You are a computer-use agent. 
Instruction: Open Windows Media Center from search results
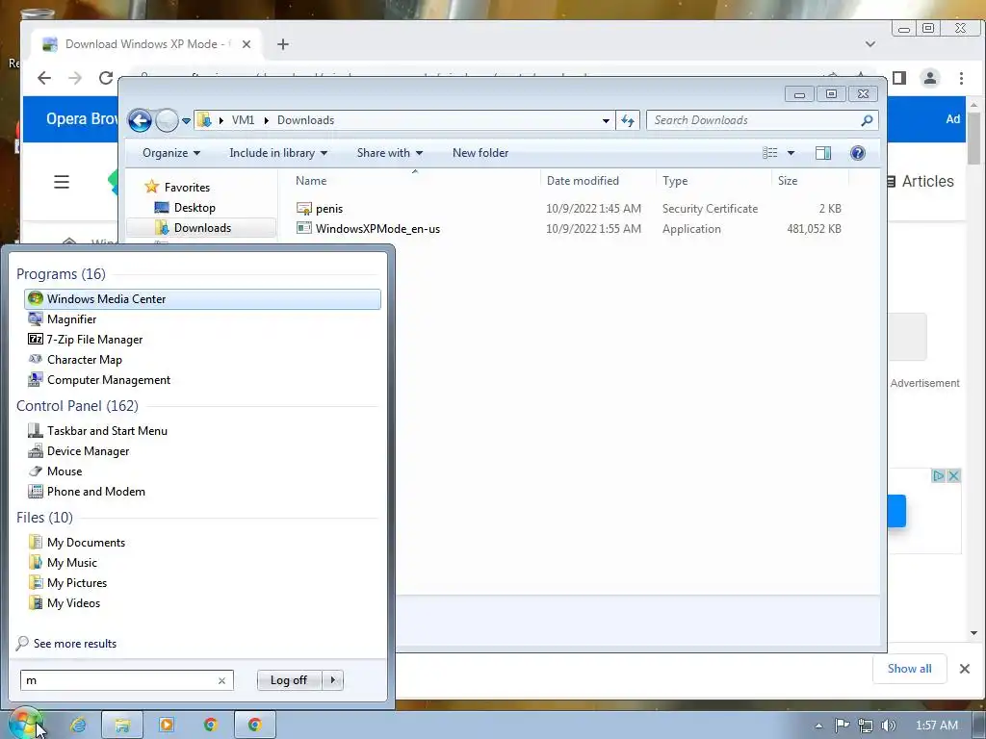point(202,299)
